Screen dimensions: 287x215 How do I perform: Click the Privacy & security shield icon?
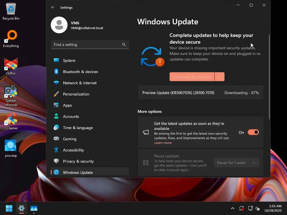pyautogui.click(x=56, y=161)
